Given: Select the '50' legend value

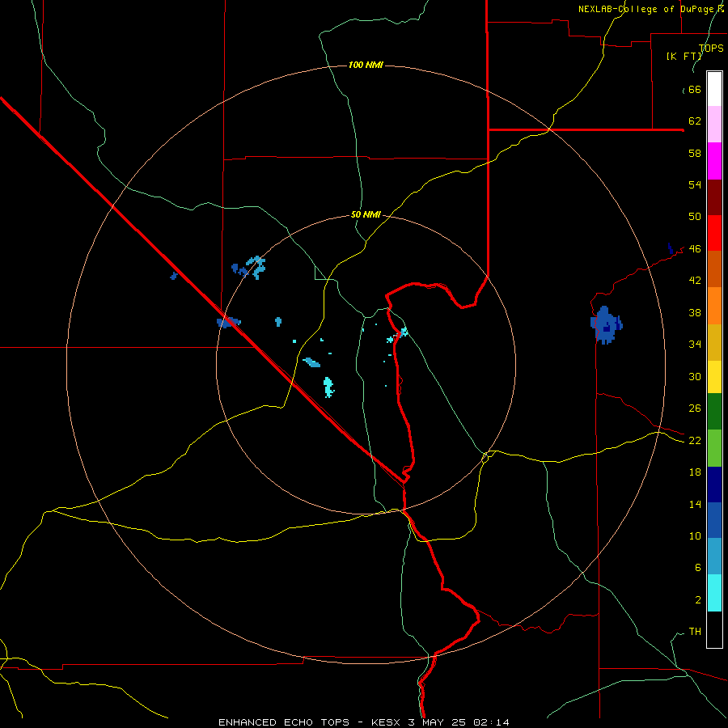Looking at the screenshot, I should pos(695,217).
